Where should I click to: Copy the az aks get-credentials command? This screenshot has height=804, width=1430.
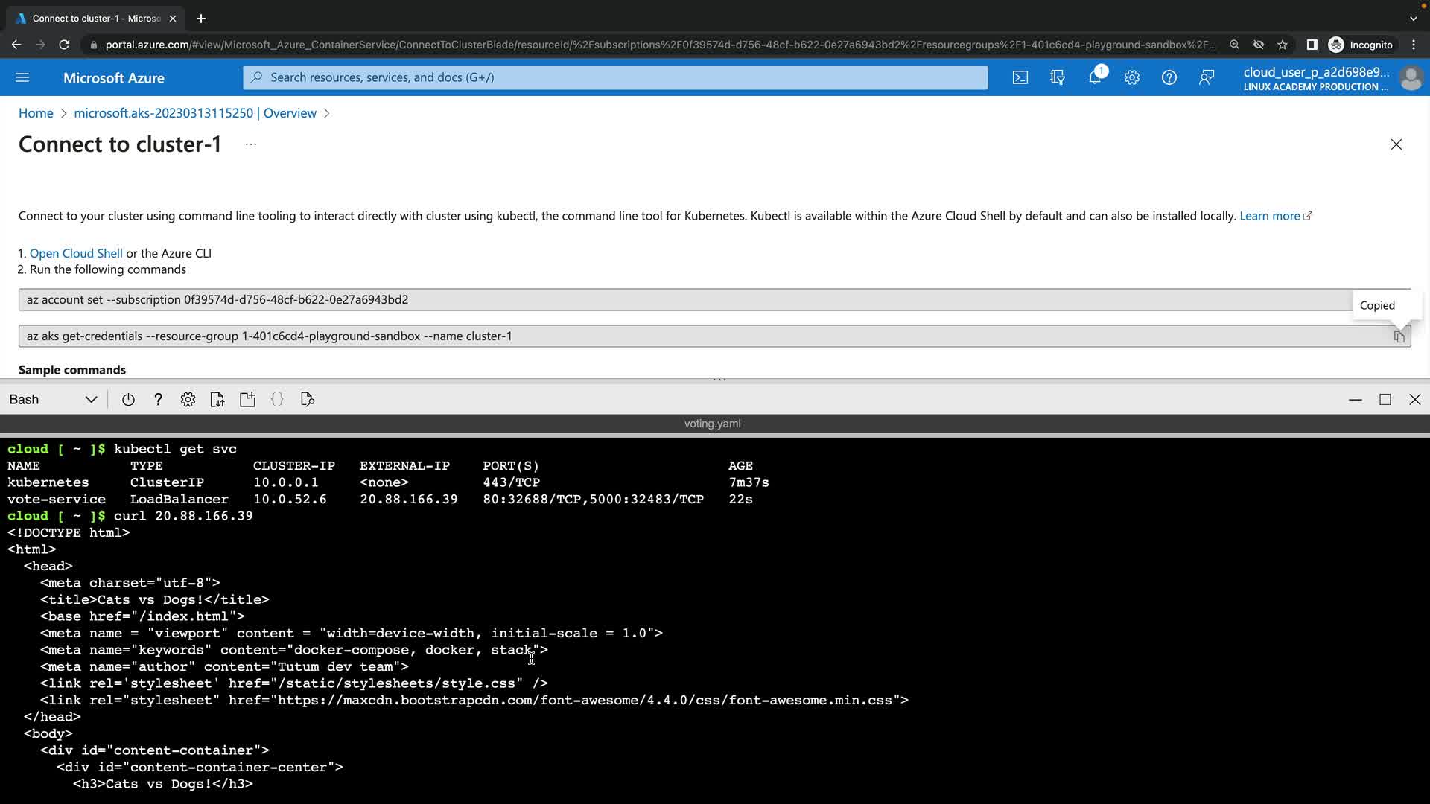coord(1399,336)
